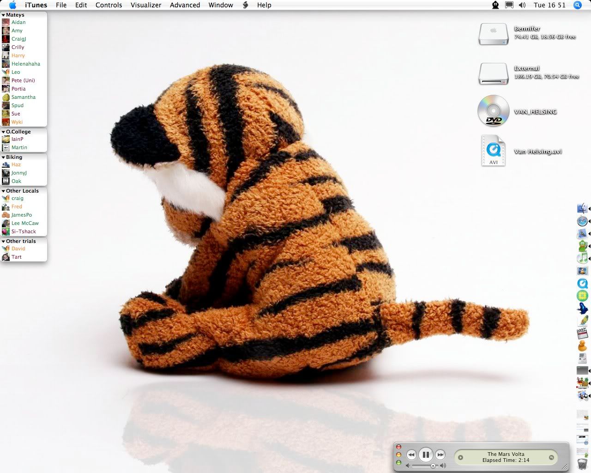Collapse the O.College buddy group

[x=3, y=132]
